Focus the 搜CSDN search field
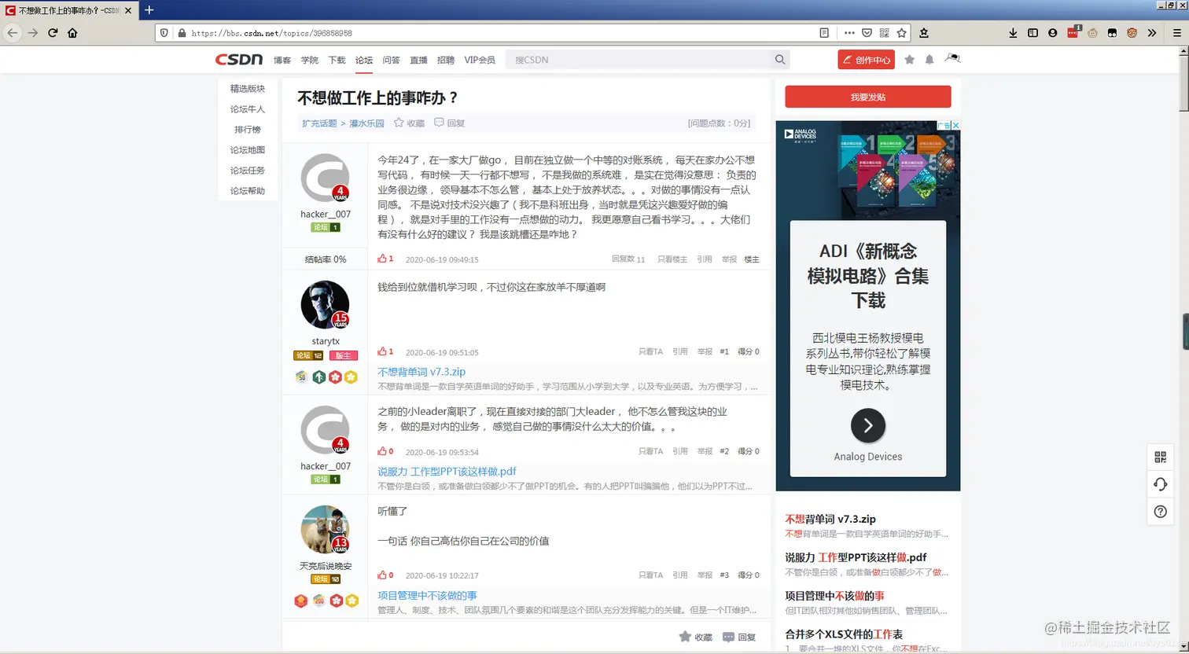1189x654 pixels. 640,60
